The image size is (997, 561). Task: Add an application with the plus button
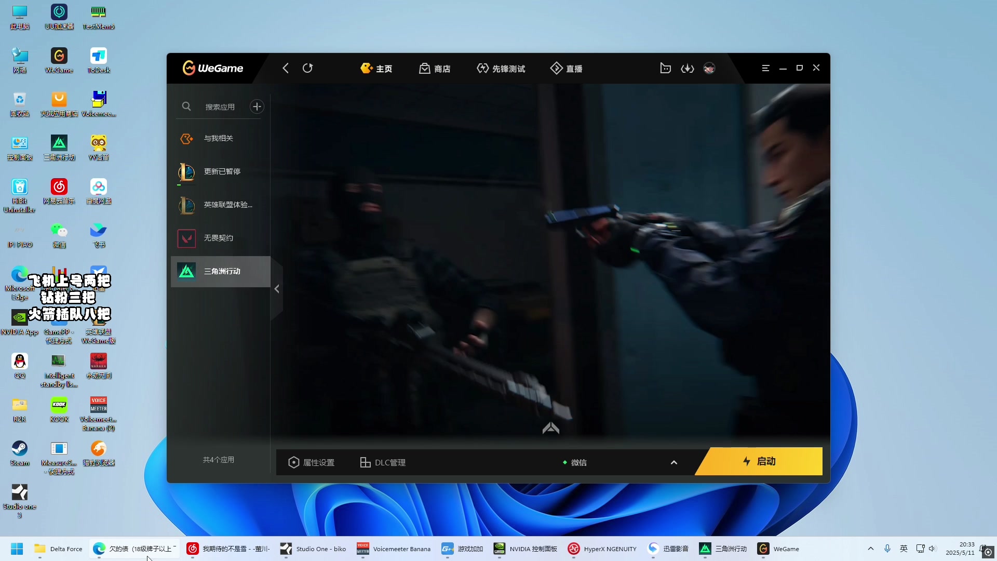click(x=257, y=106)
